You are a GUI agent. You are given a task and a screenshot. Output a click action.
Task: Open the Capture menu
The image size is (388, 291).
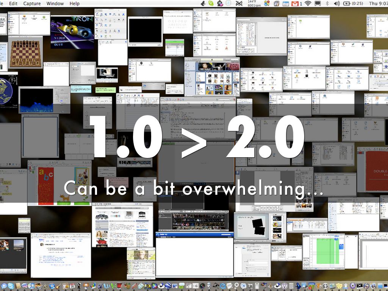(32, 3)
